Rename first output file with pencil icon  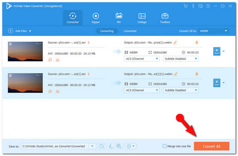(x=175, y=43)
